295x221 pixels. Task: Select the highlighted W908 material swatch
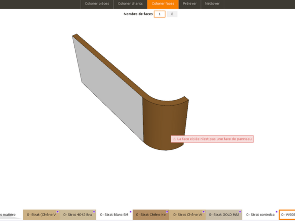pos(287,215)
